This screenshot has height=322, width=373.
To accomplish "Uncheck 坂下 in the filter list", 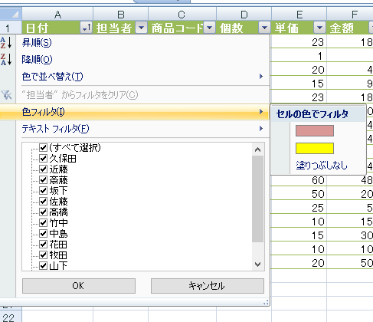I will click(43, 191).
